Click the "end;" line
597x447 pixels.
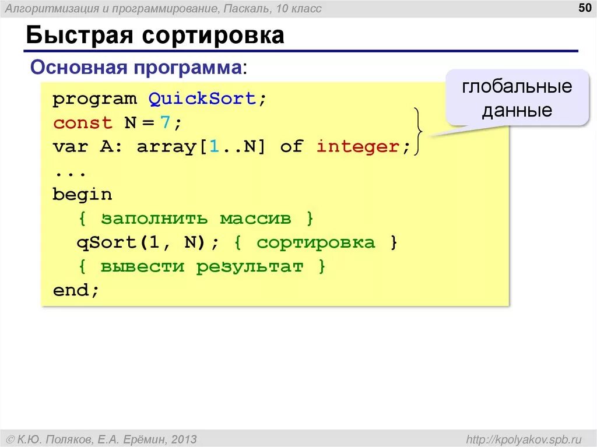click(76, 290)
